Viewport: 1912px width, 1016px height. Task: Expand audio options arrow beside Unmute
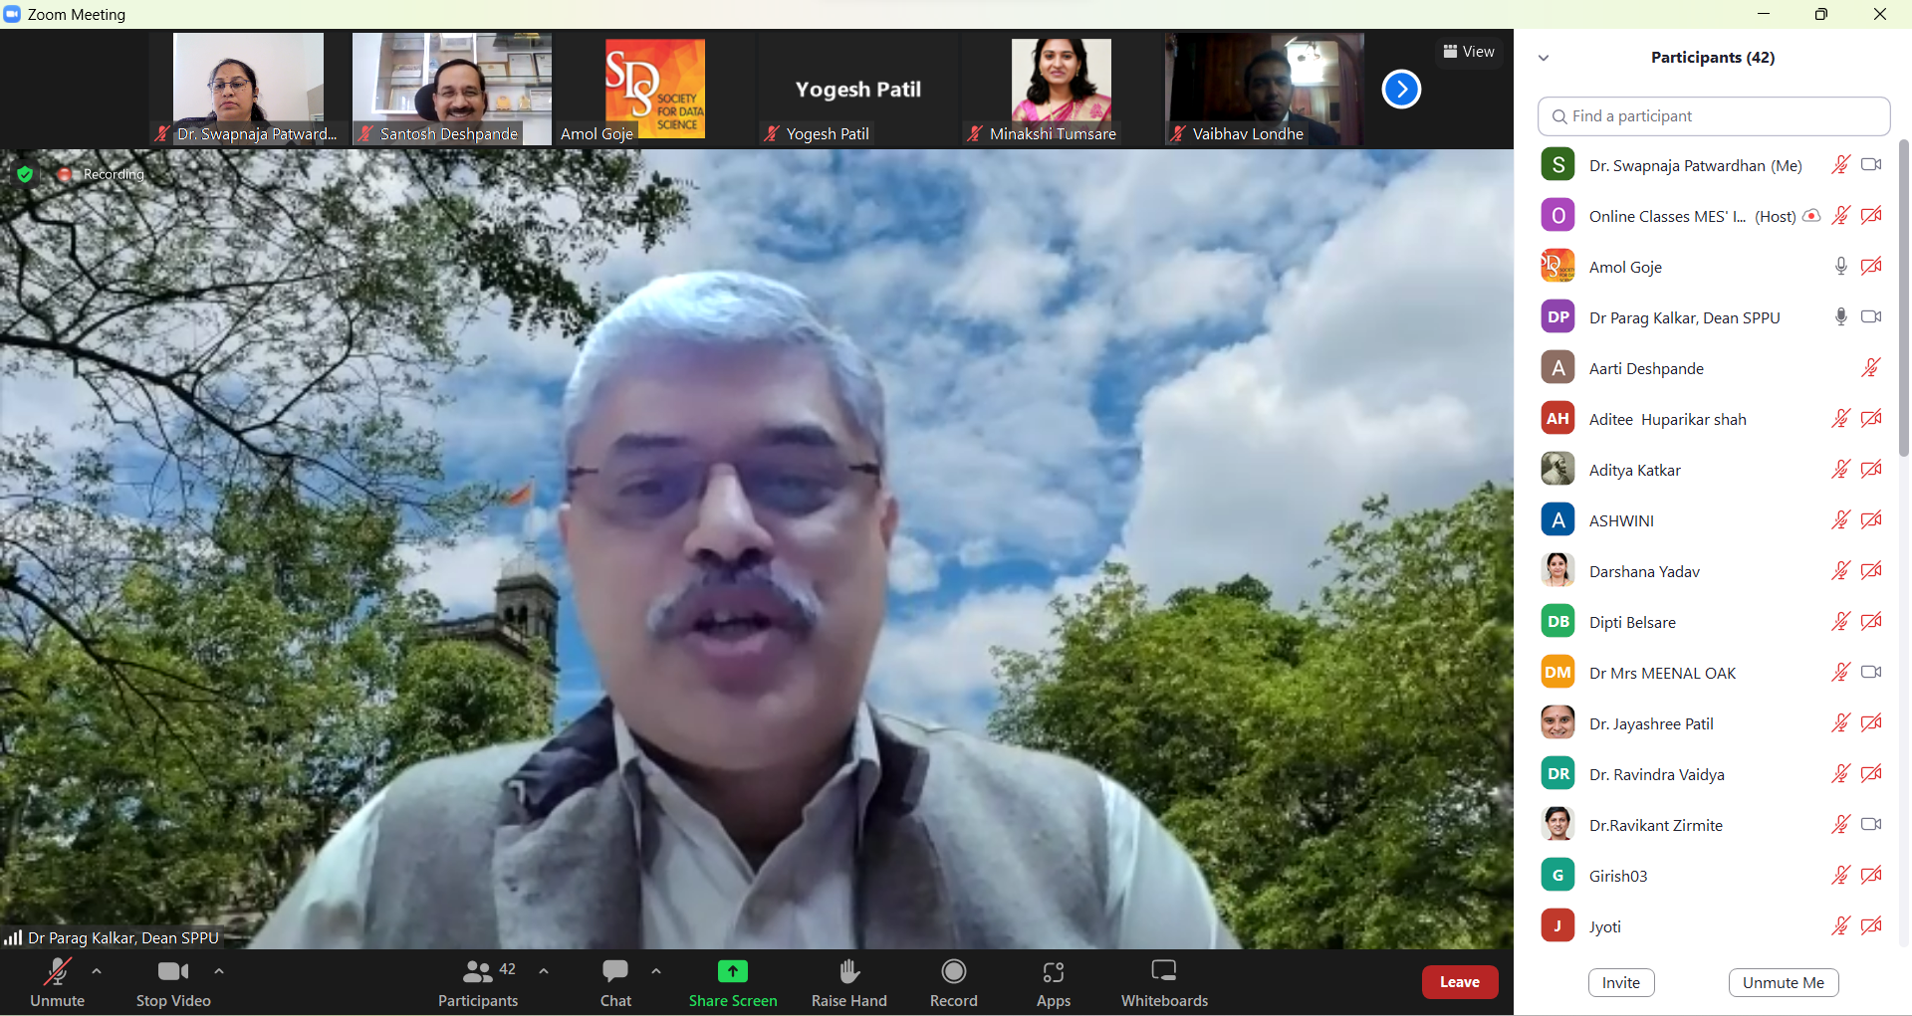(97, 971)
